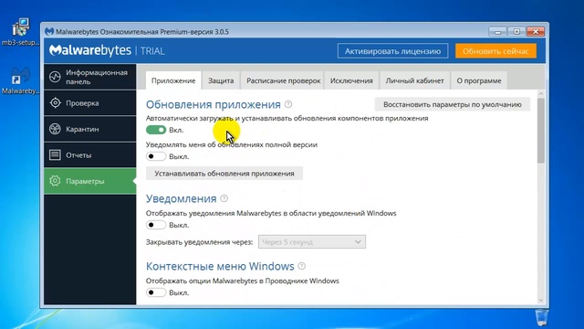Screen dimensions: 584x329
Task: Go to Проверка in the sidebar
Action: 90,103
